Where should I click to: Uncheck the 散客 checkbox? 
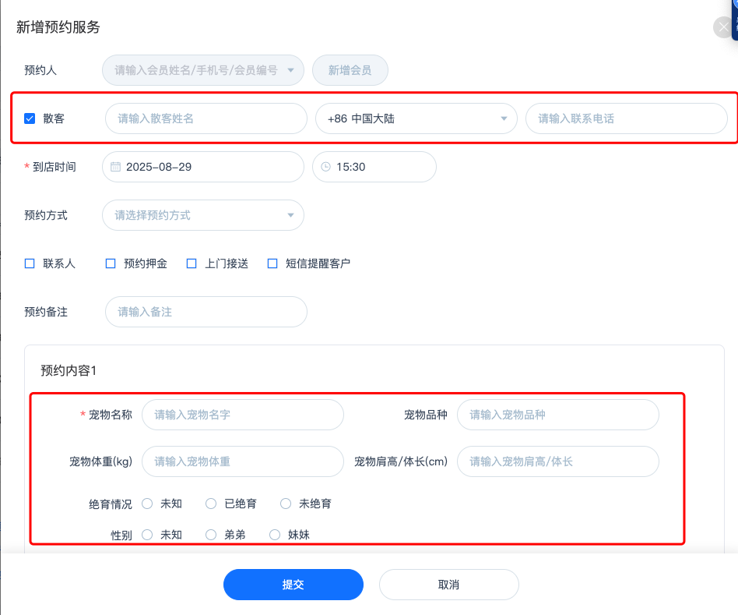coord(30,118)
